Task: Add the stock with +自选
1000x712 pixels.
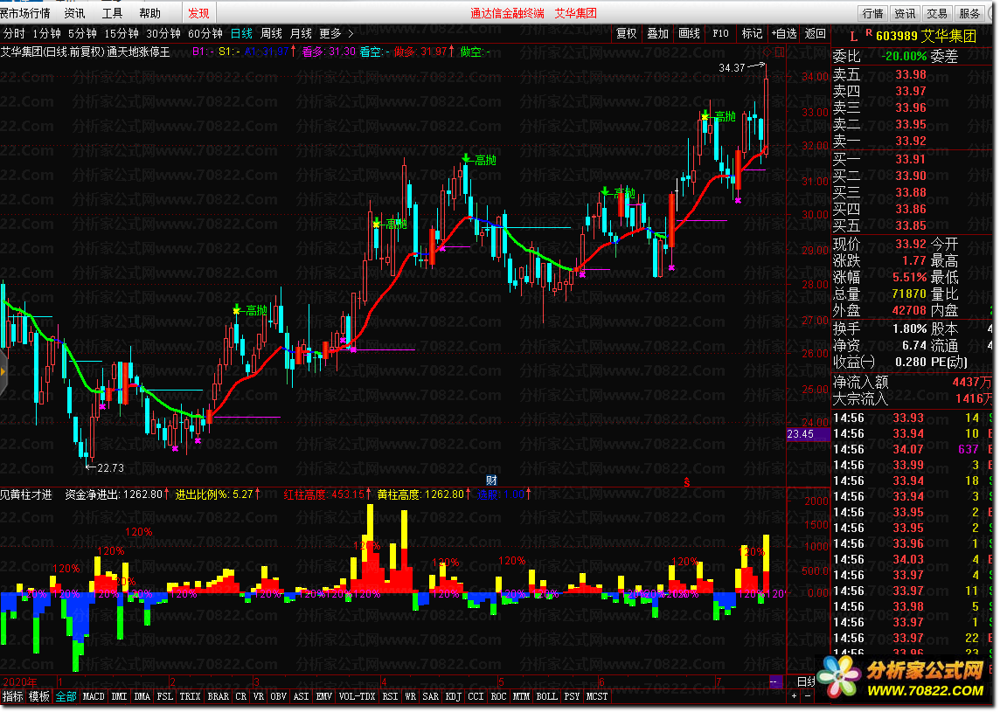Action: coord(784,33)
